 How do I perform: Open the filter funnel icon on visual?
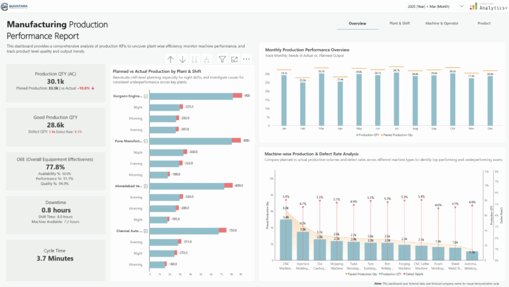point(222,60)
